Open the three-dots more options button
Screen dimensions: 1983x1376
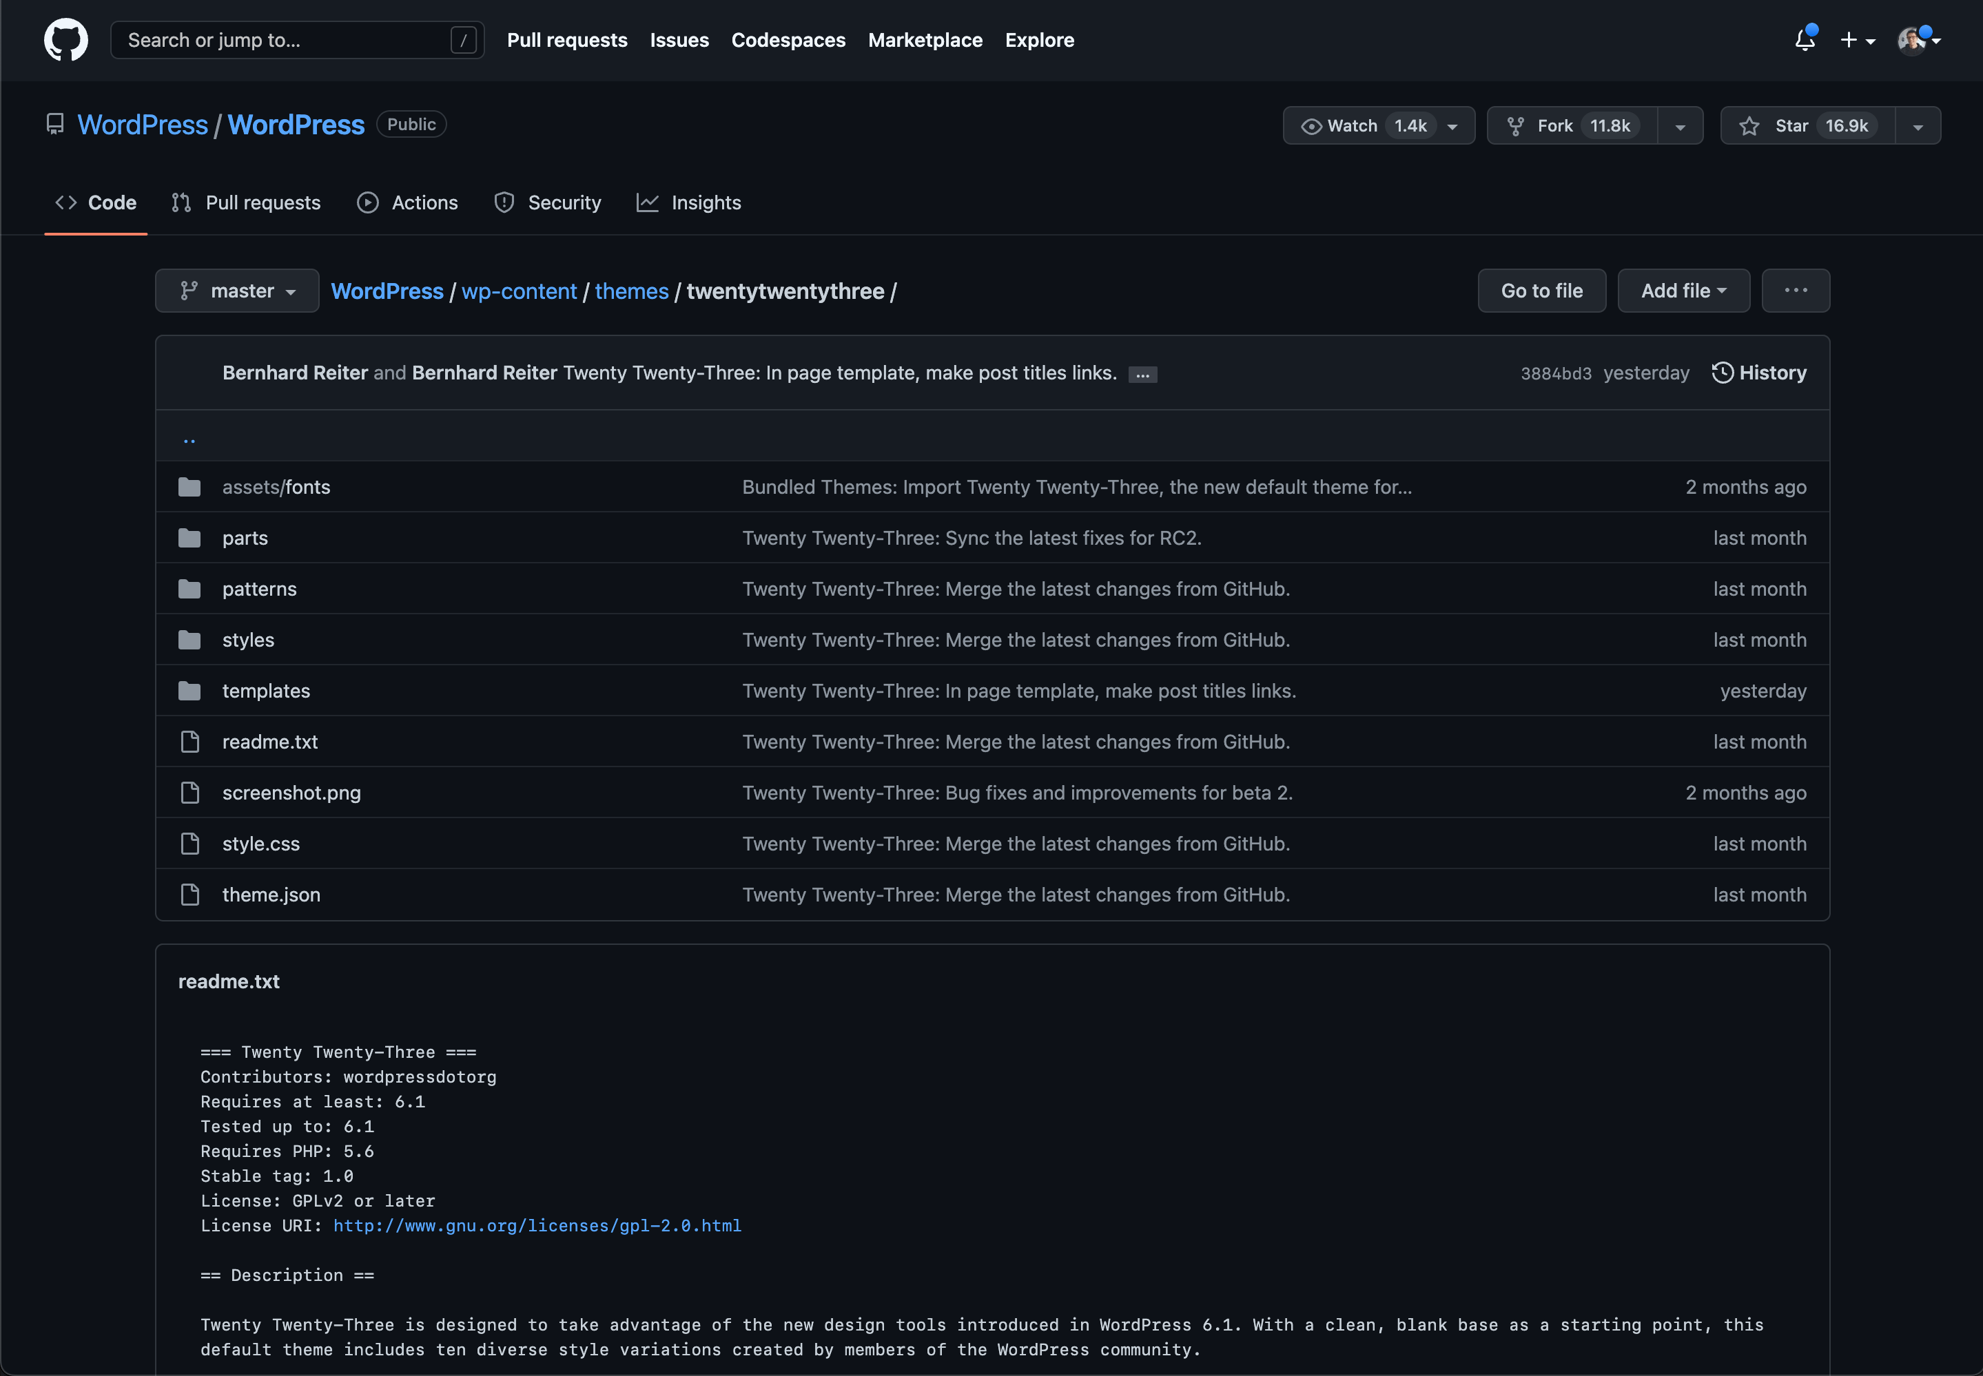pos(1796,291)
